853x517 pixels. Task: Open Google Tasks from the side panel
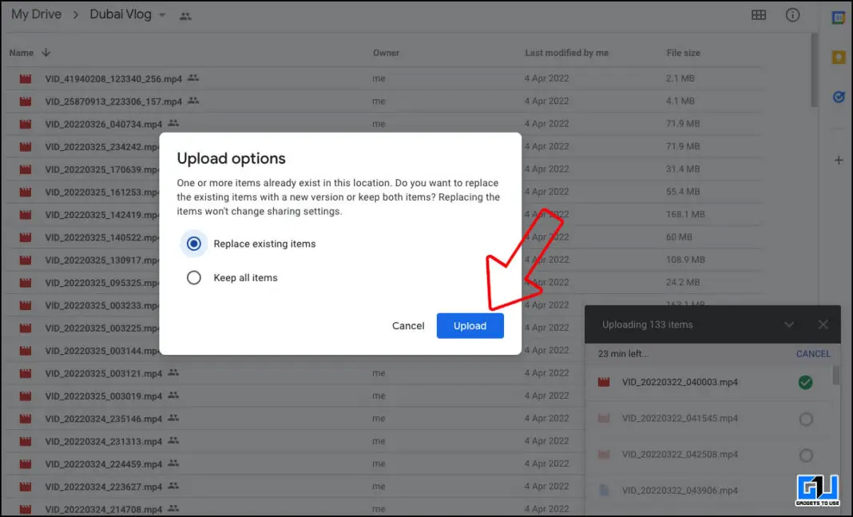click(x=839, y=97)
